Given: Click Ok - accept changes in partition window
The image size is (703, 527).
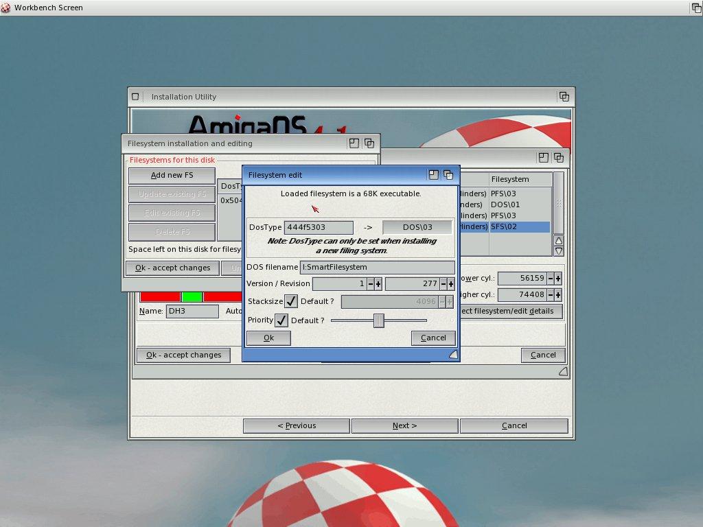Looking at the screenshot, I should click(183, 355).
